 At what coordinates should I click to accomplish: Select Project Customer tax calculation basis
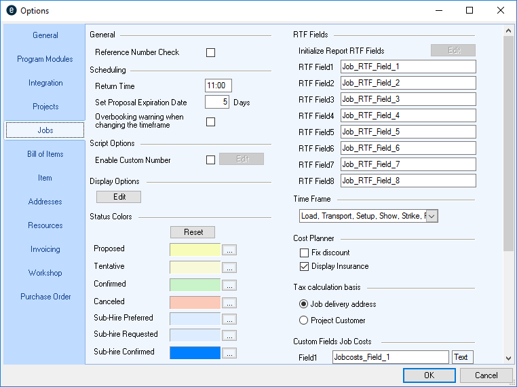coord(304,320)
